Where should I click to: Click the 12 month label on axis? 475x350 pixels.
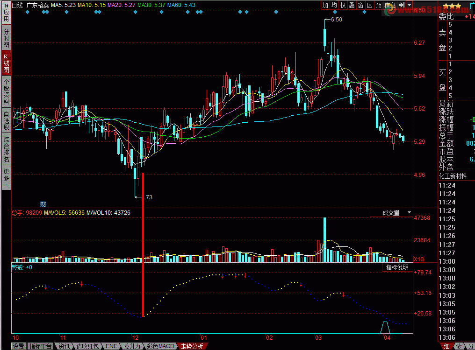135,338
